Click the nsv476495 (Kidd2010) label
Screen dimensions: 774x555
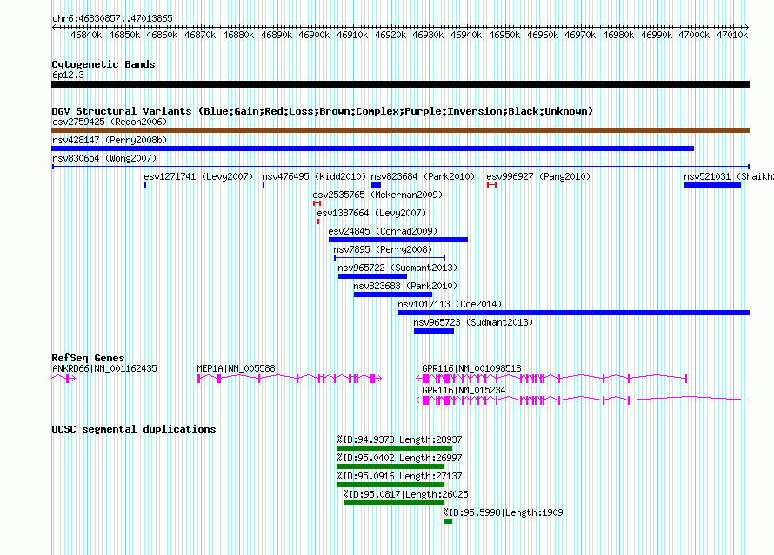point(314,177)
